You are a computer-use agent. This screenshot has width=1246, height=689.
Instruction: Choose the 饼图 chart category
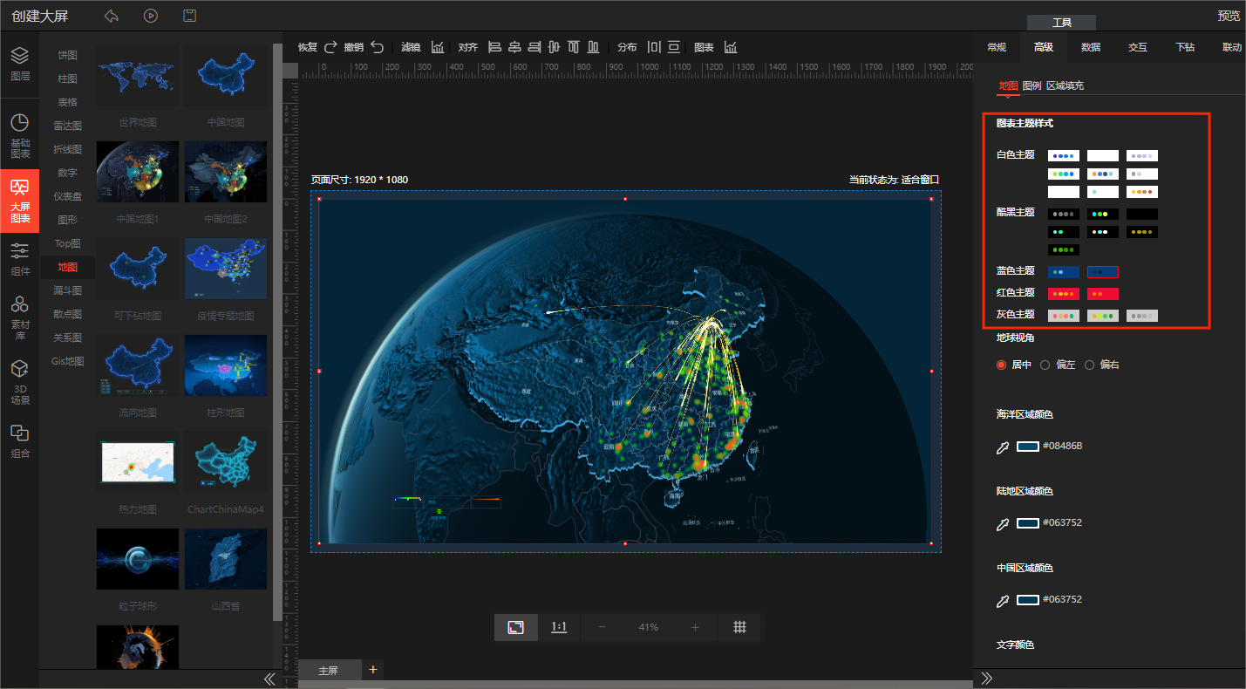point(67,55)
